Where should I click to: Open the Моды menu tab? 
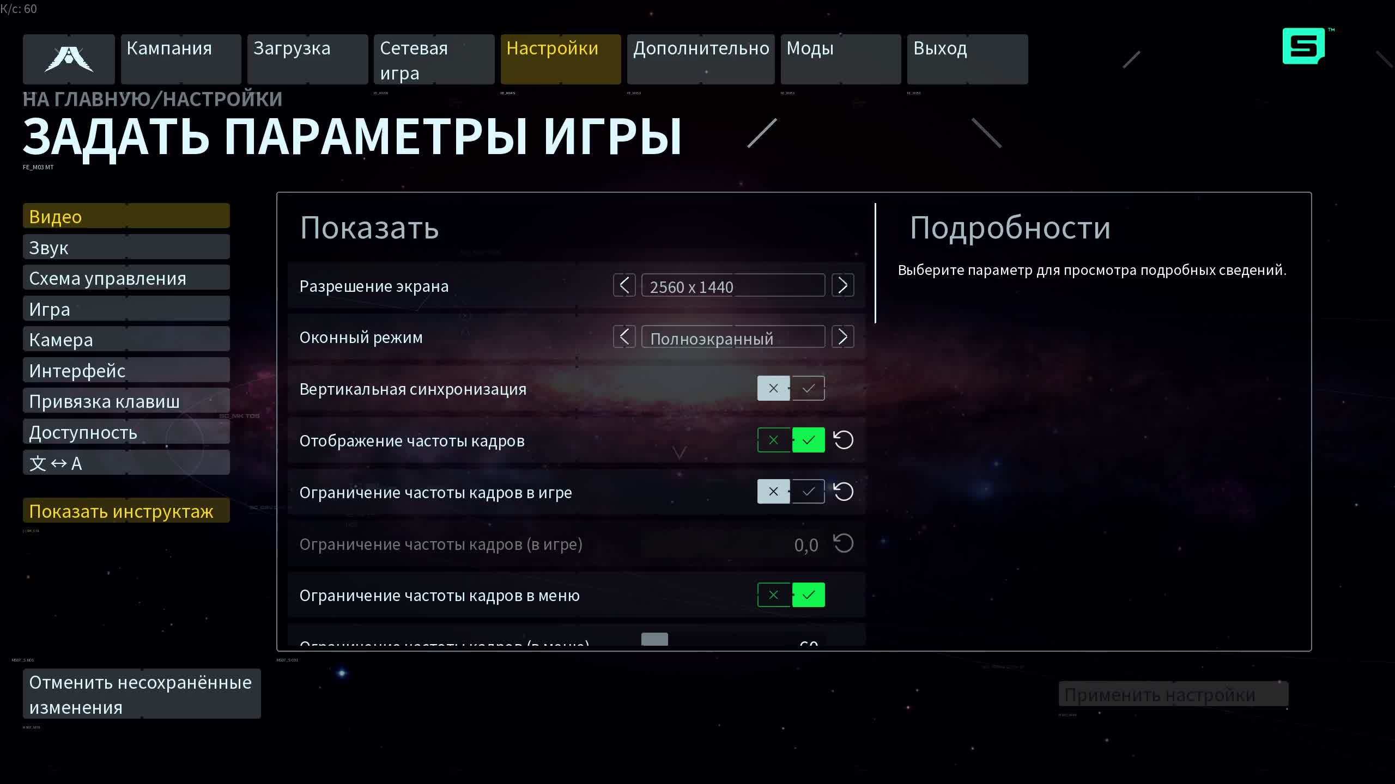tap(840, 59)
